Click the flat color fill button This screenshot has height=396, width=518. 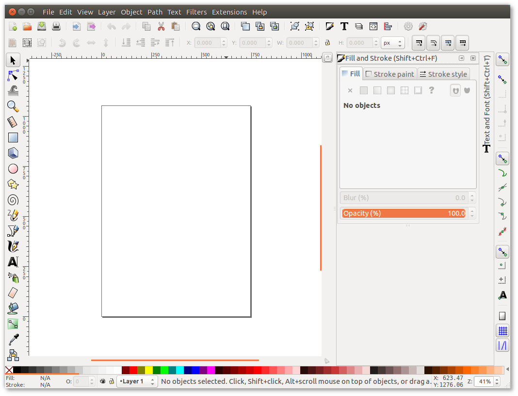pyautogui.click(x=364, y=90)
